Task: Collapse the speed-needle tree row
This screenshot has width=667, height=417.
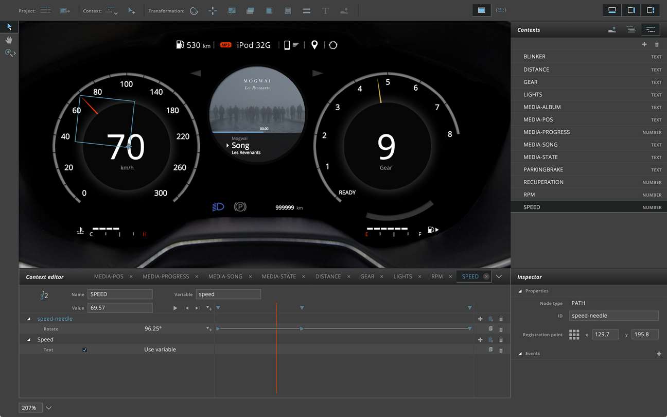Action: click(29, 319)
